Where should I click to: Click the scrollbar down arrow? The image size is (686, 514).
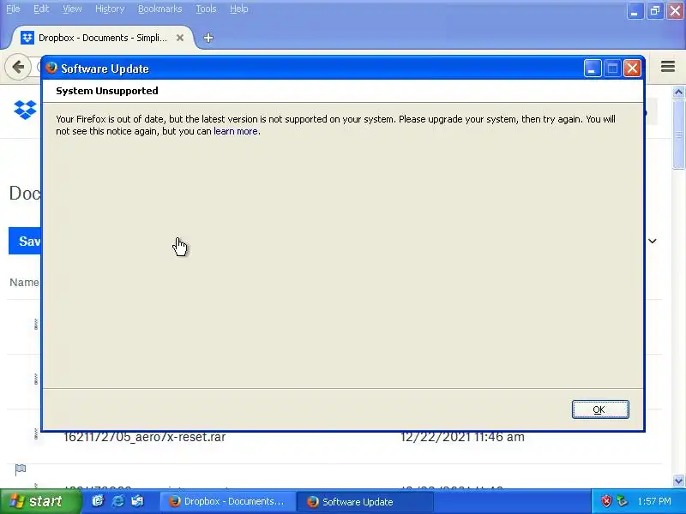pos(678,481)
